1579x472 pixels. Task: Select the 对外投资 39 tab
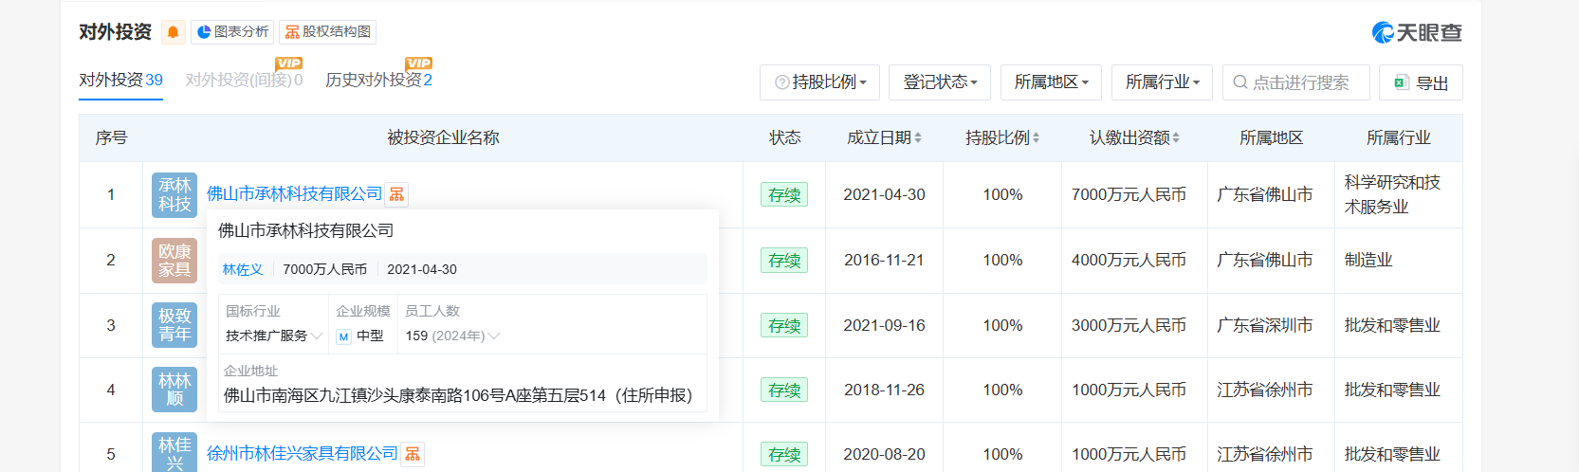point(120,80)
